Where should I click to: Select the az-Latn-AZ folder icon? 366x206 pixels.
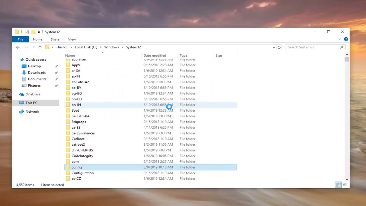68,82
